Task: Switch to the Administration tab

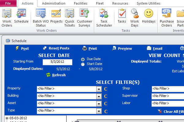Action: (53, 4)
